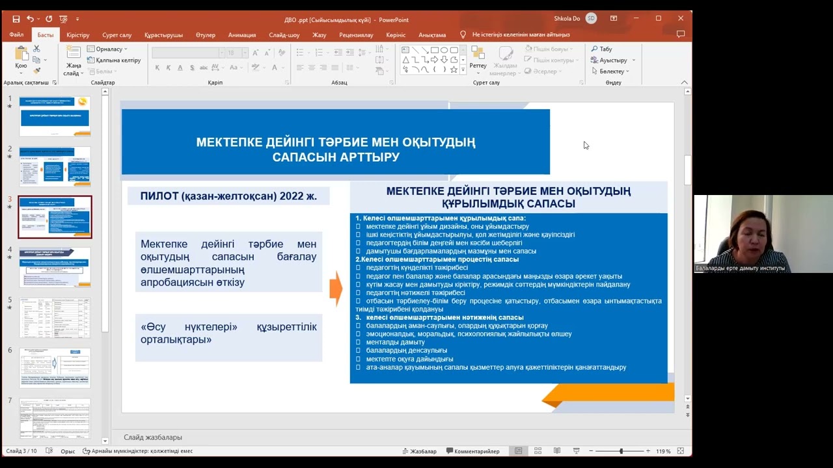The image size is (833, 468).
Task: Click accessibility status Арнайы мүмкіндіктер
Action: [x=138, y=451]
